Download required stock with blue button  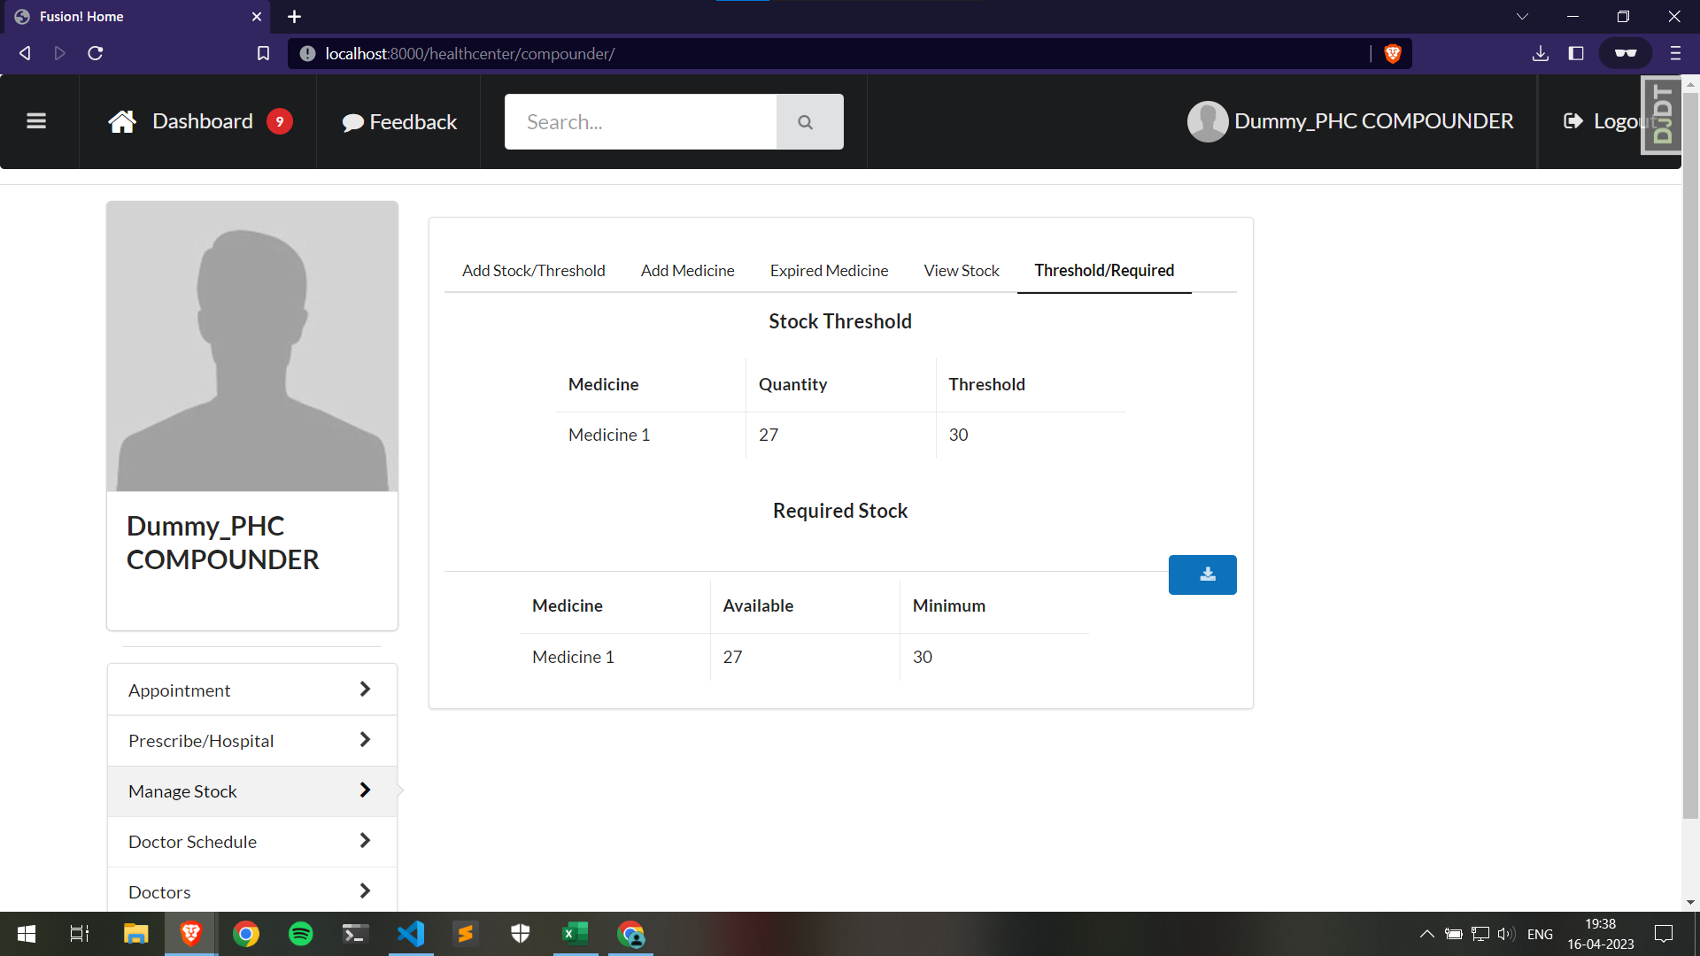point(1202,574)
